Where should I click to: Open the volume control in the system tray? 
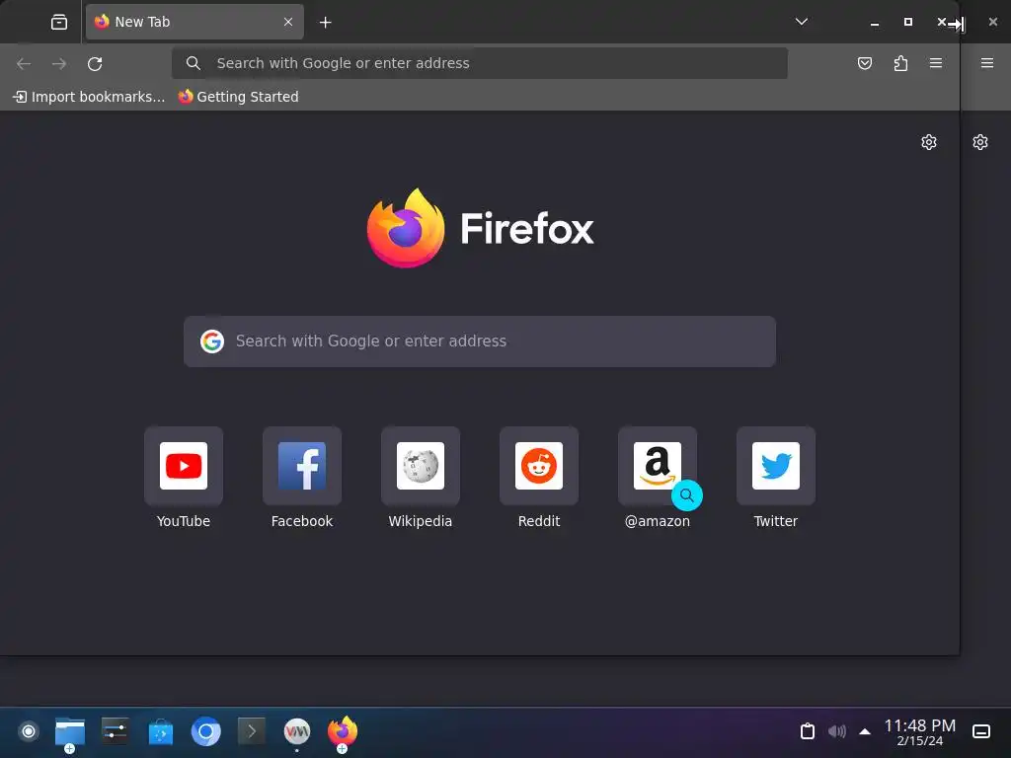coord(837,731)
